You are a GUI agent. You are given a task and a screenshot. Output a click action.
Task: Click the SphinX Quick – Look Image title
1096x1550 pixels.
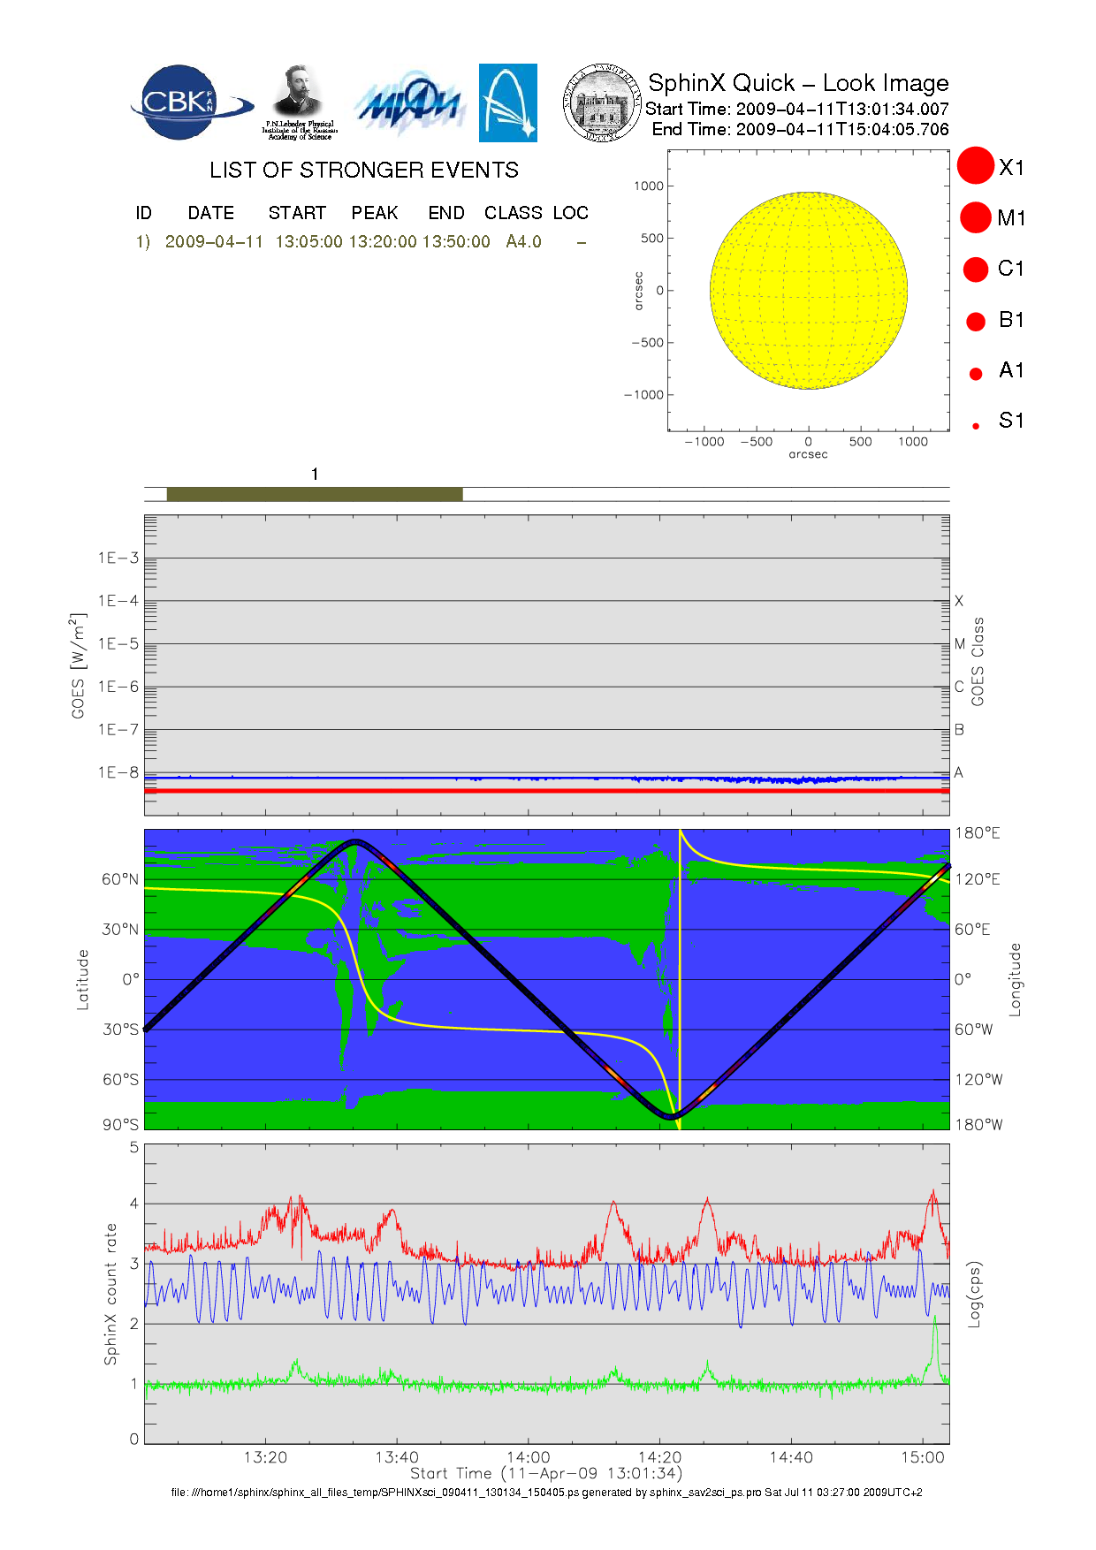[x=797, y=83]
